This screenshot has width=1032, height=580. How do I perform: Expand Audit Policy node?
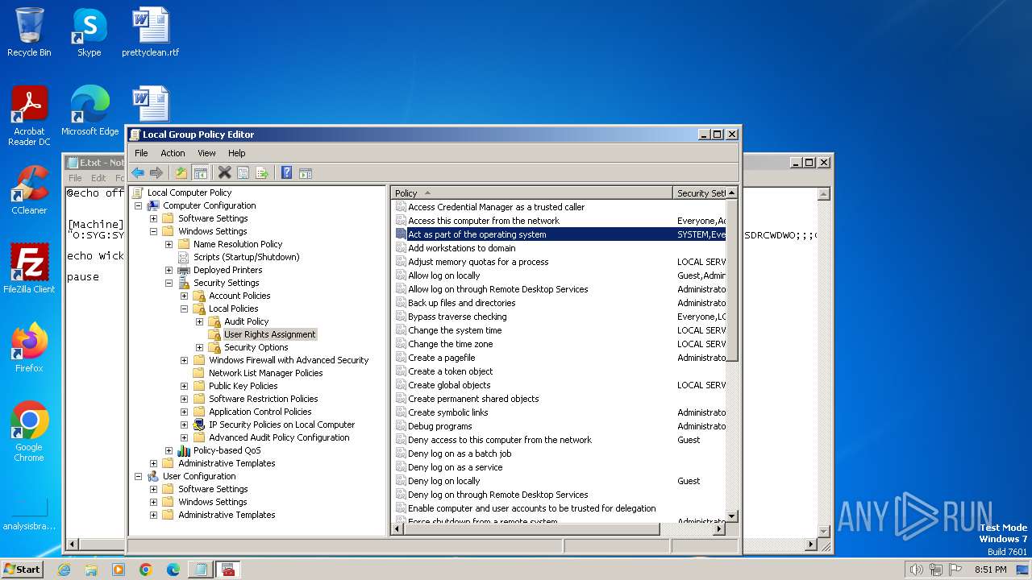point(199,321)
